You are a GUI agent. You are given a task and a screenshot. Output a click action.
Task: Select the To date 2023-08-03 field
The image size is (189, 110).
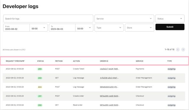(x=62, y=28)
